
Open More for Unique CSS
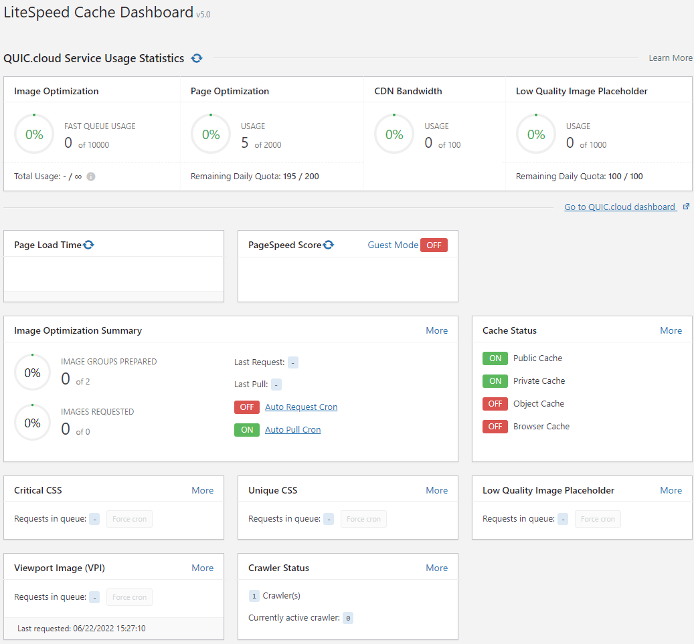pos(436,490)
